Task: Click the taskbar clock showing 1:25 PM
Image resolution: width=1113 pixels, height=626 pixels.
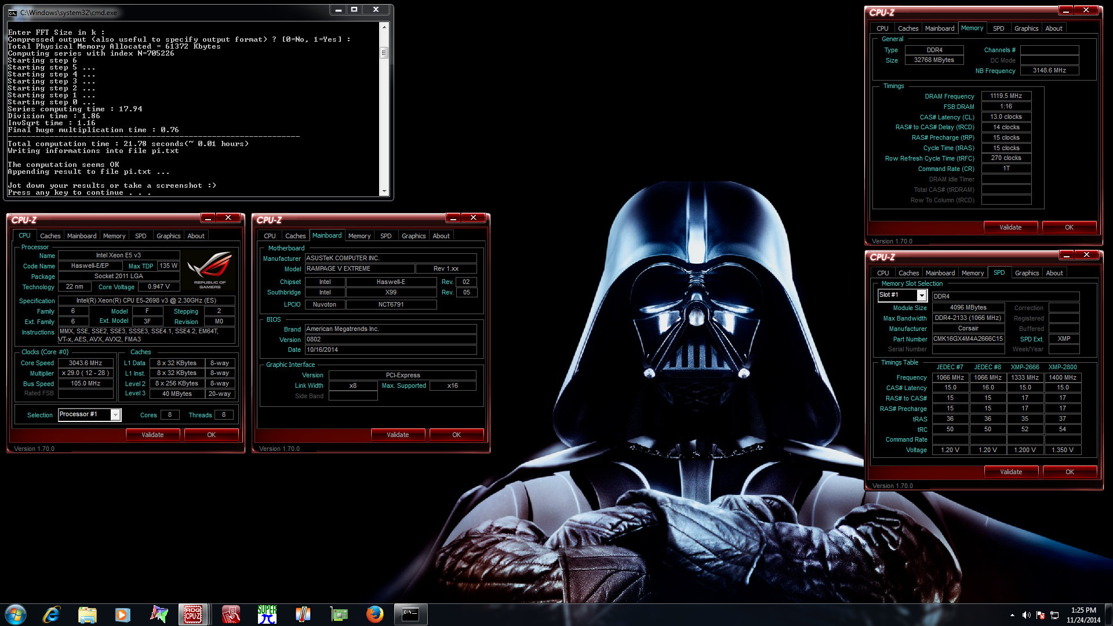Action: (x=1083, y=614)
